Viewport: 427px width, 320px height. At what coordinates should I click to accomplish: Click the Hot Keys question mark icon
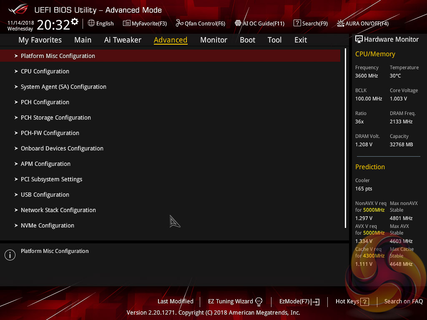point(364,302)
